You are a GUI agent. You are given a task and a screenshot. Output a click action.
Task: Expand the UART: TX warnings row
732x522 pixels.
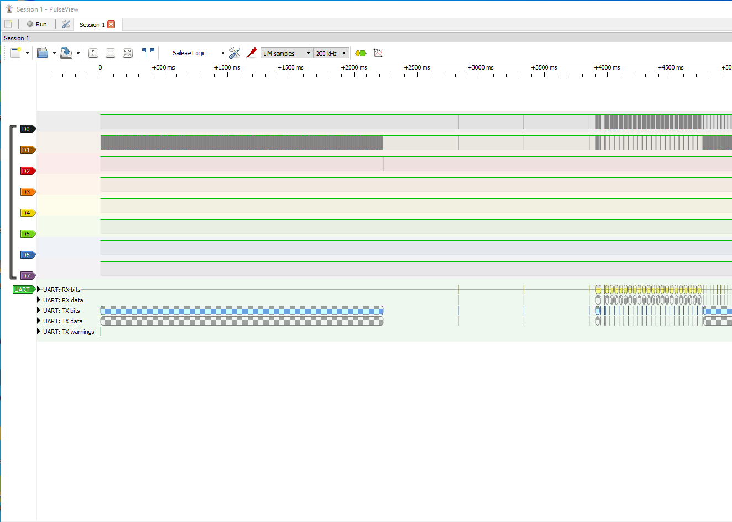pos(39,332)
